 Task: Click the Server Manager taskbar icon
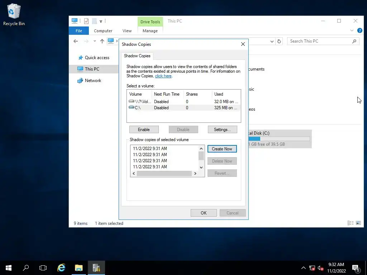click(96, 268)
